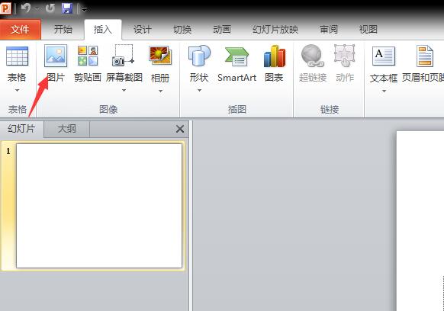The width and height of the screenshot is (444, 311).
Task: Insert a picture using 图片 icon
Action: (56, 56)
